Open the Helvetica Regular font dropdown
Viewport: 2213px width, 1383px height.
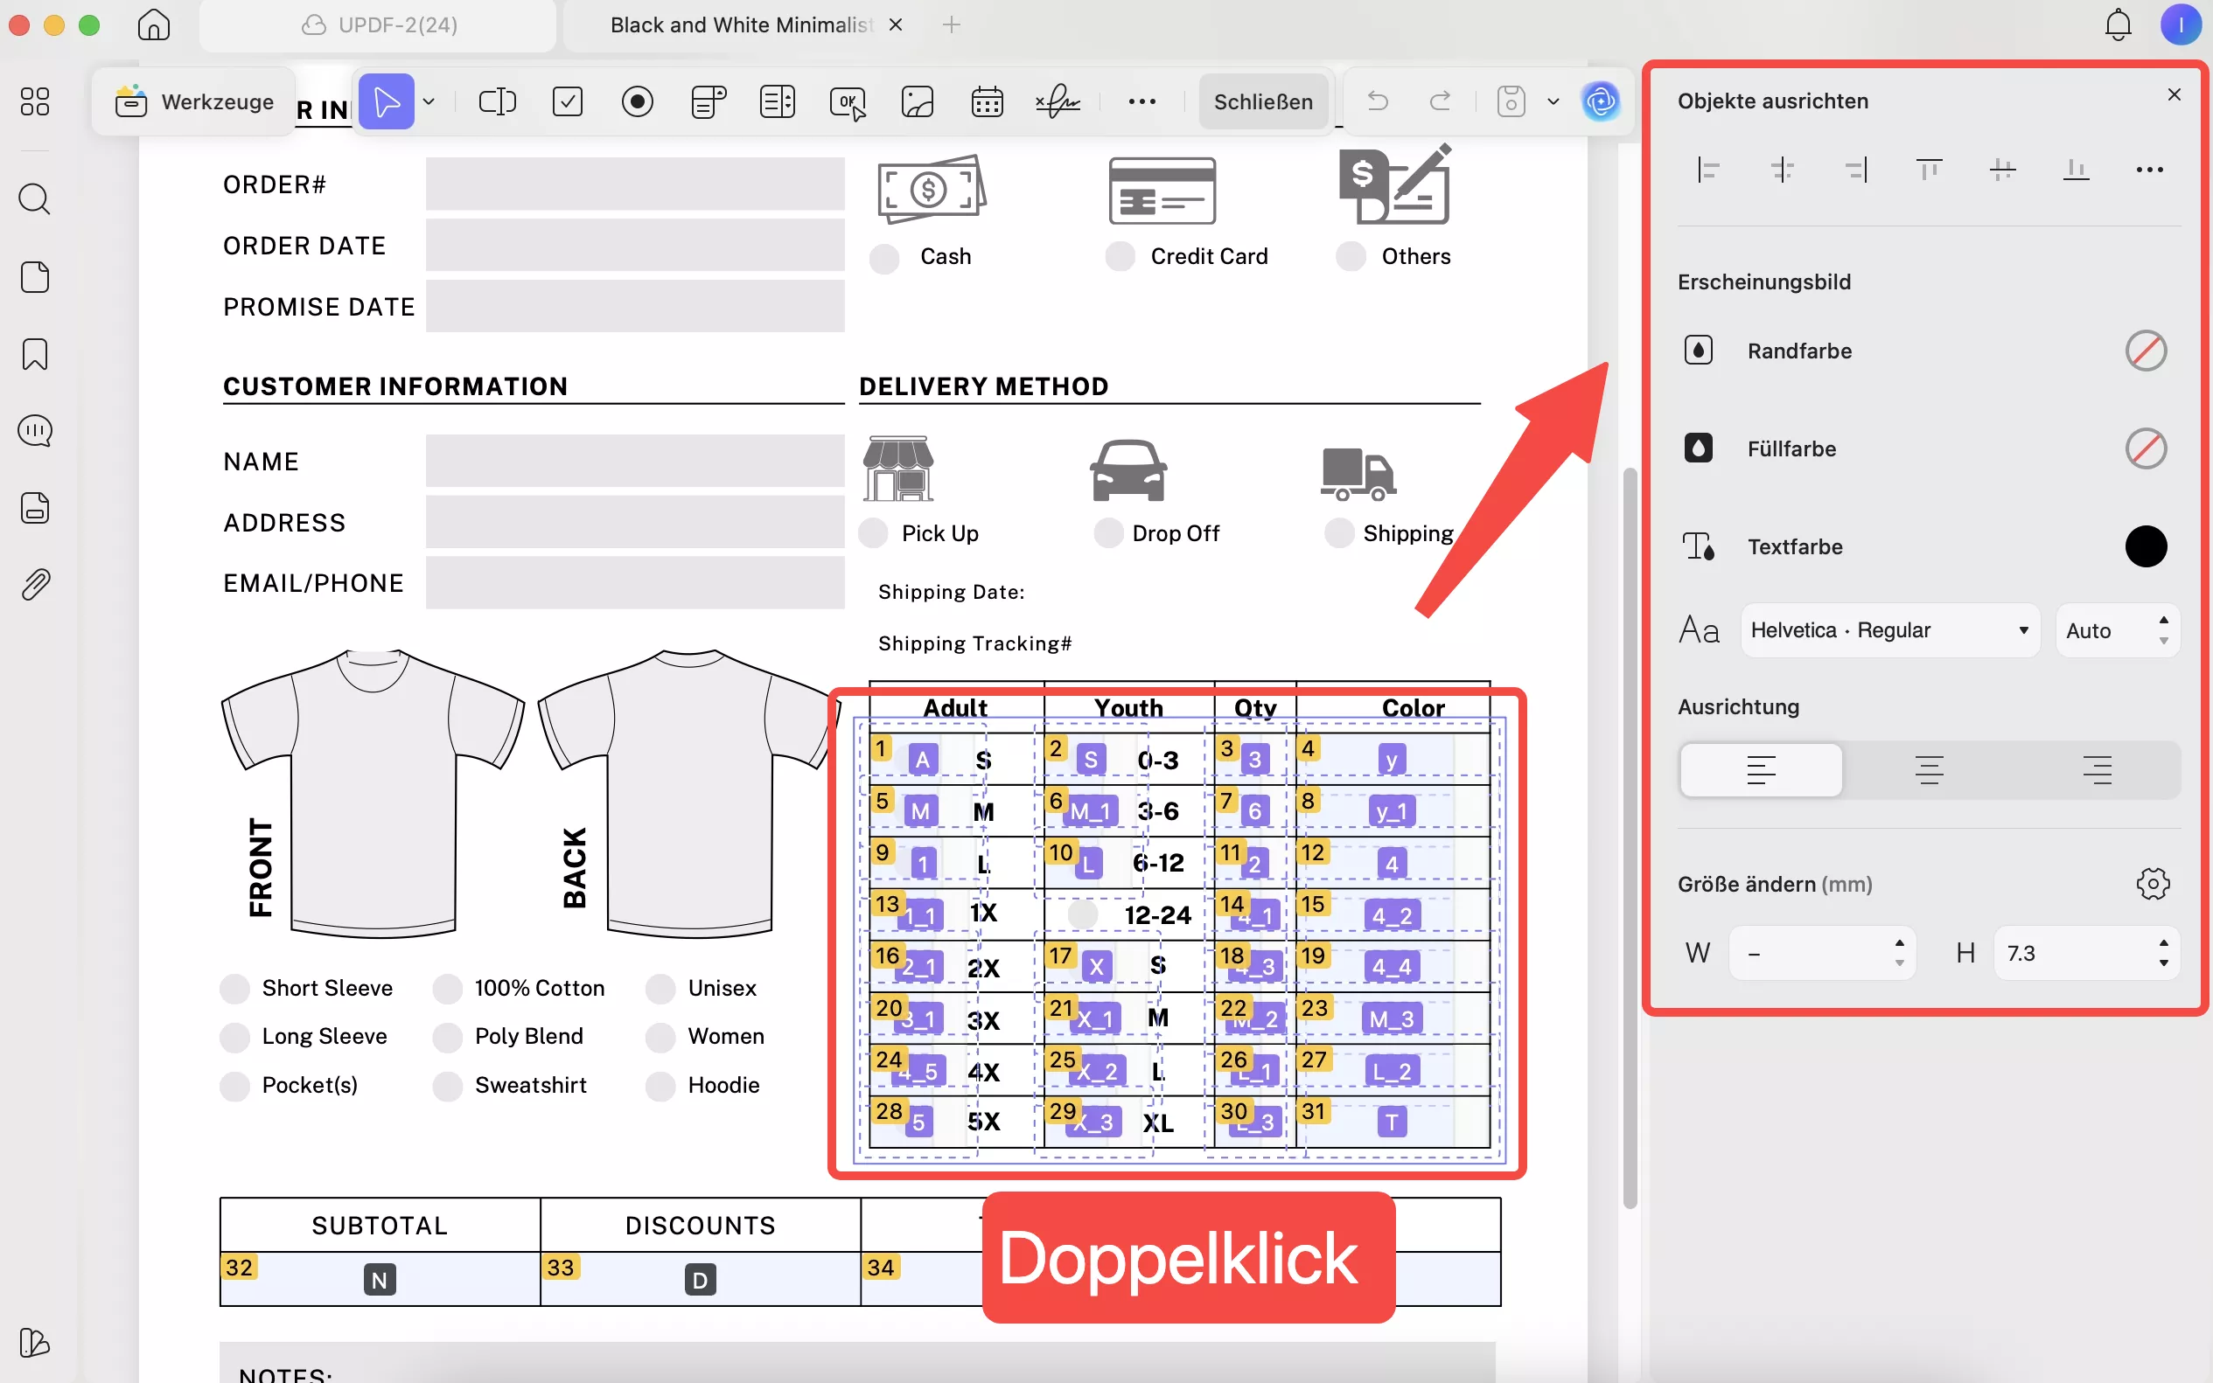[1889, 630]
